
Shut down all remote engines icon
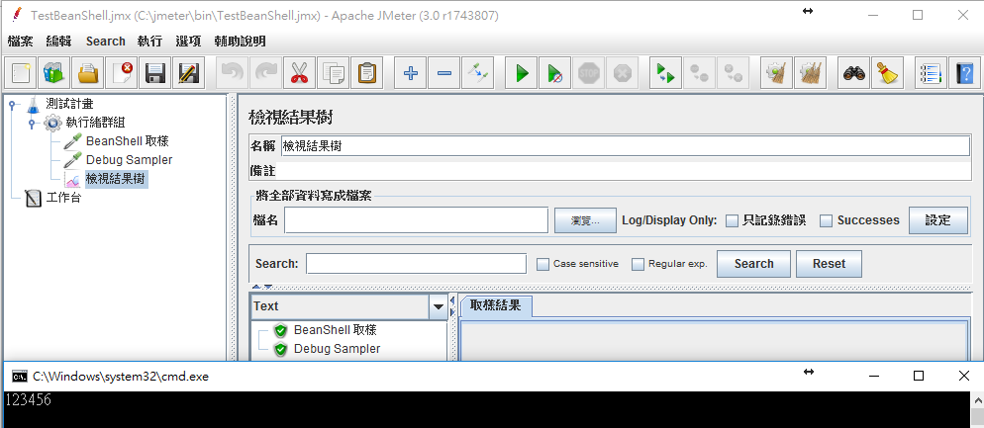click(x=733, y=73)
